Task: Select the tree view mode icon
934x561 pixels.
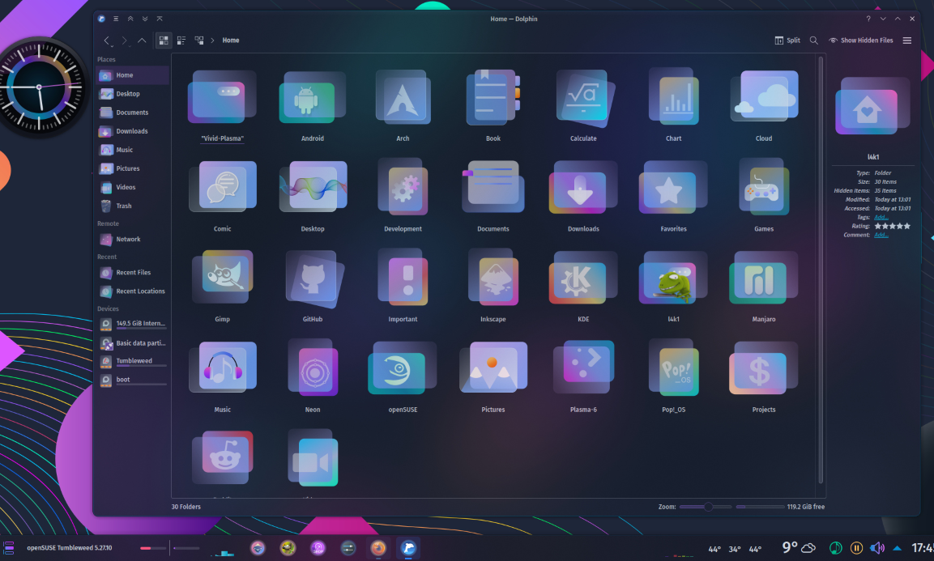Action: (198, 40)
